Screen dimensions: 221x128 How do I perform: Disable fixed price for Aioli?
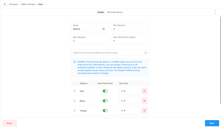[105, 91]
